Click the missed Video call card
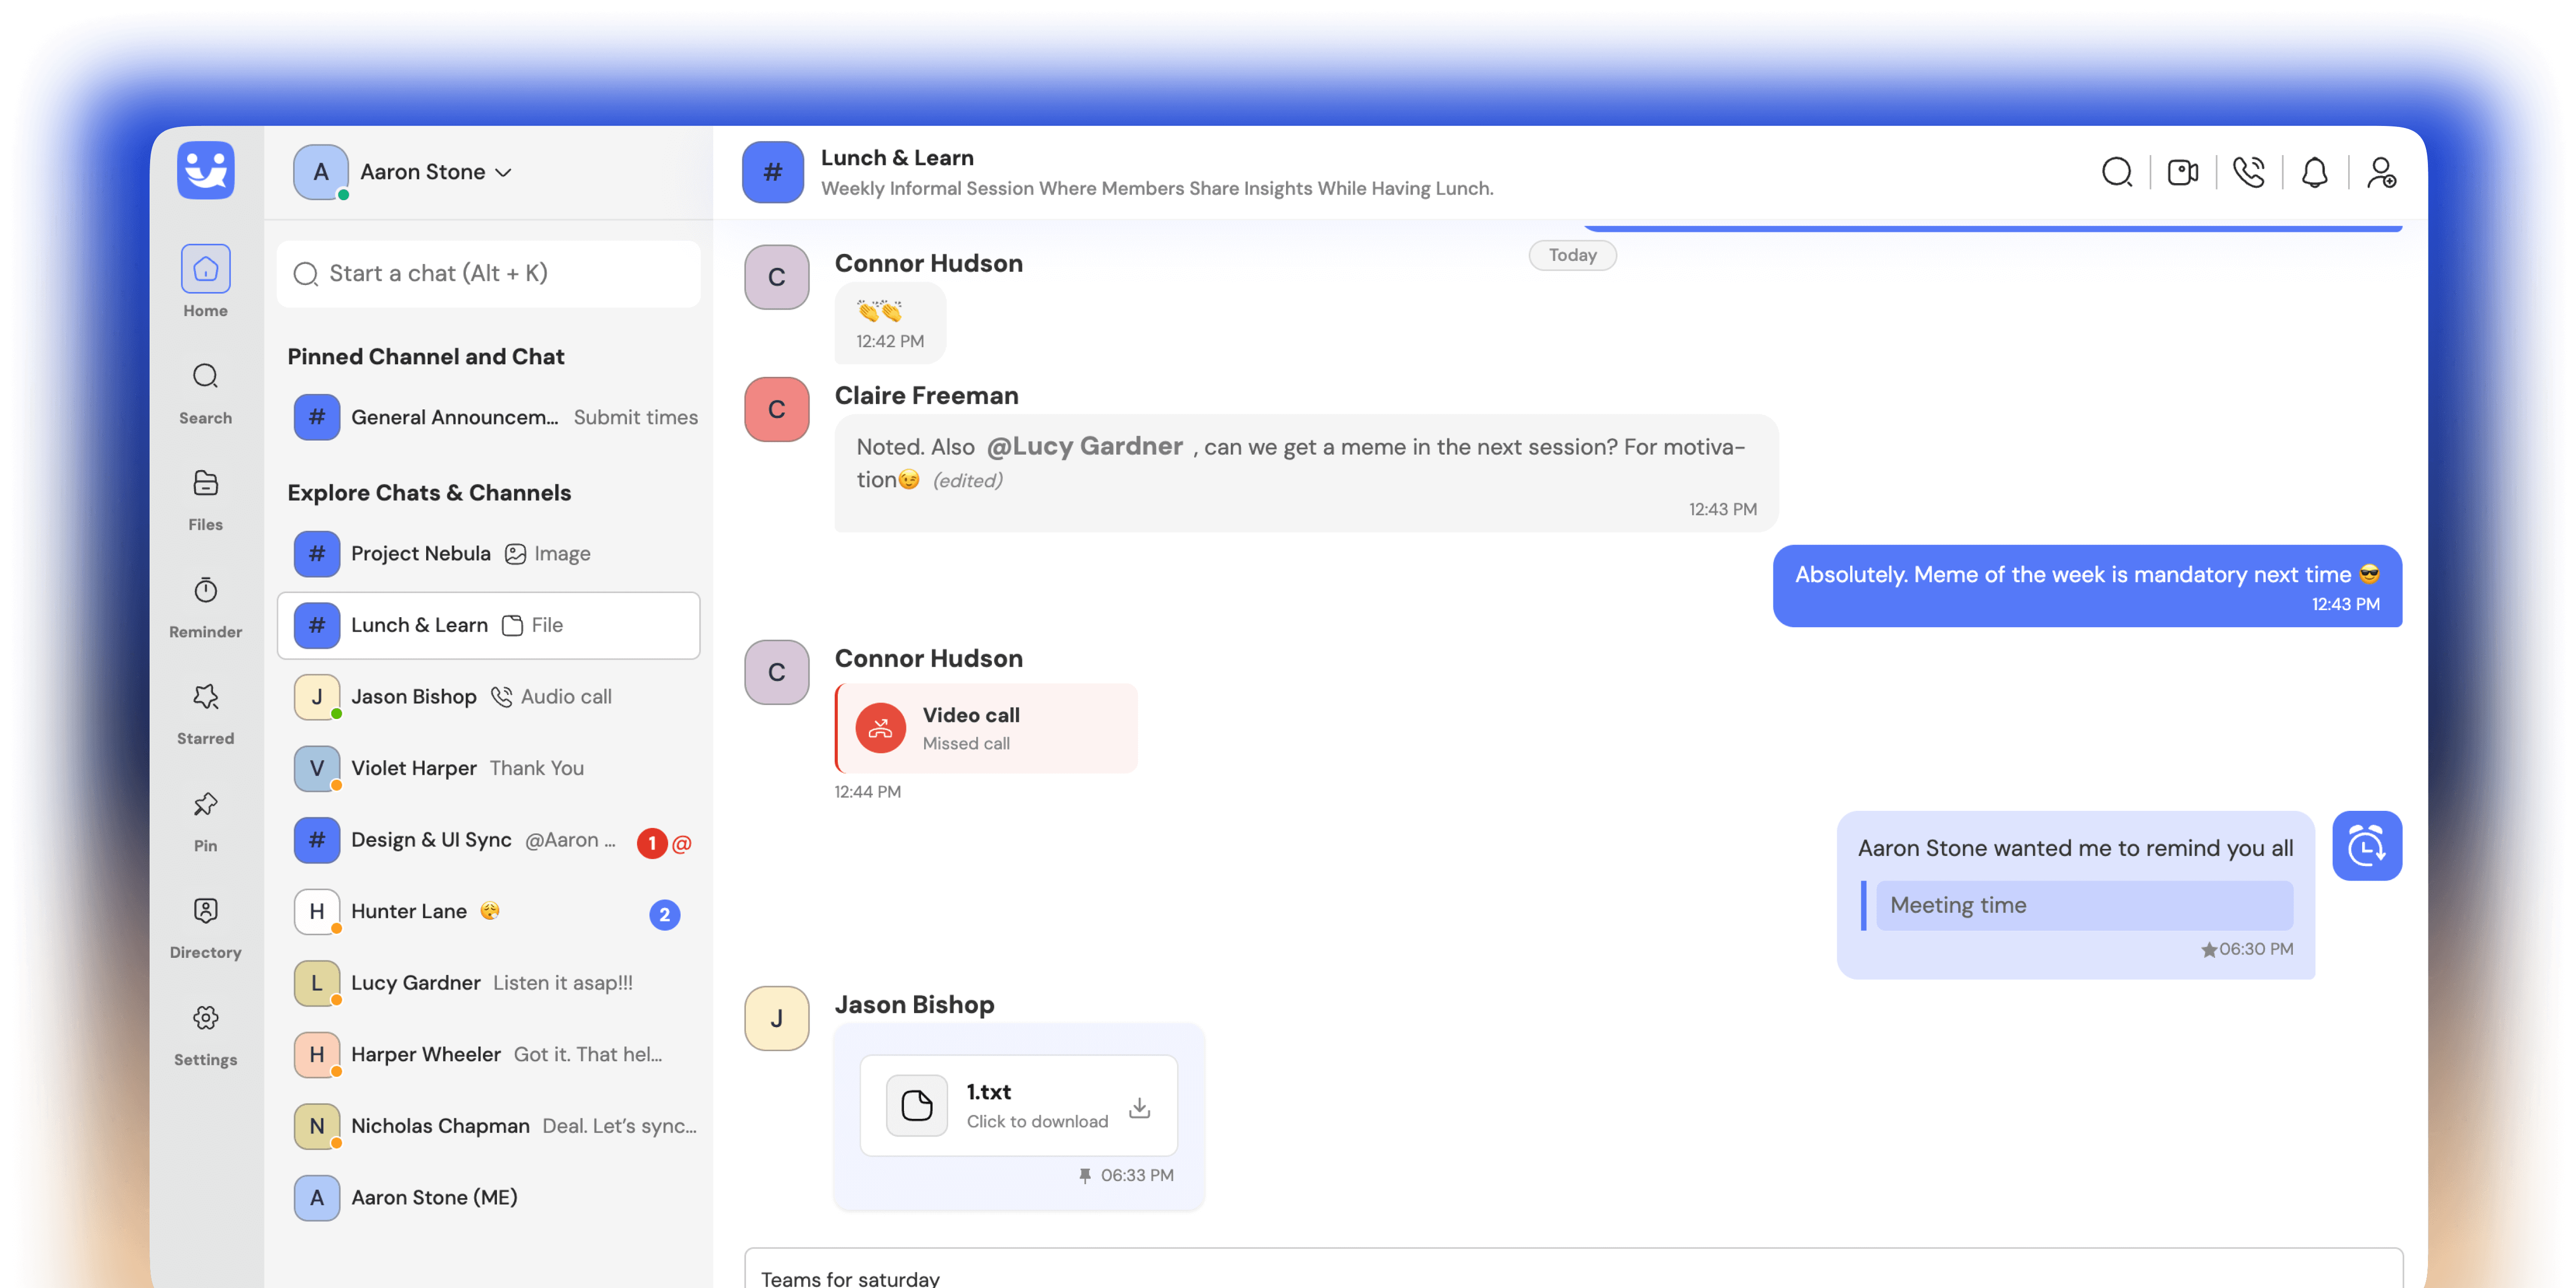This screenshot has height=1288, width=2576. (986, 729)
